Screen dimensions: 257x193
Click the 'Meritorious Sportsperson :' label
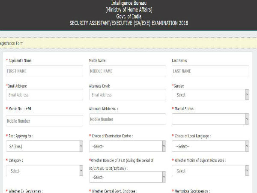[192, 191]
